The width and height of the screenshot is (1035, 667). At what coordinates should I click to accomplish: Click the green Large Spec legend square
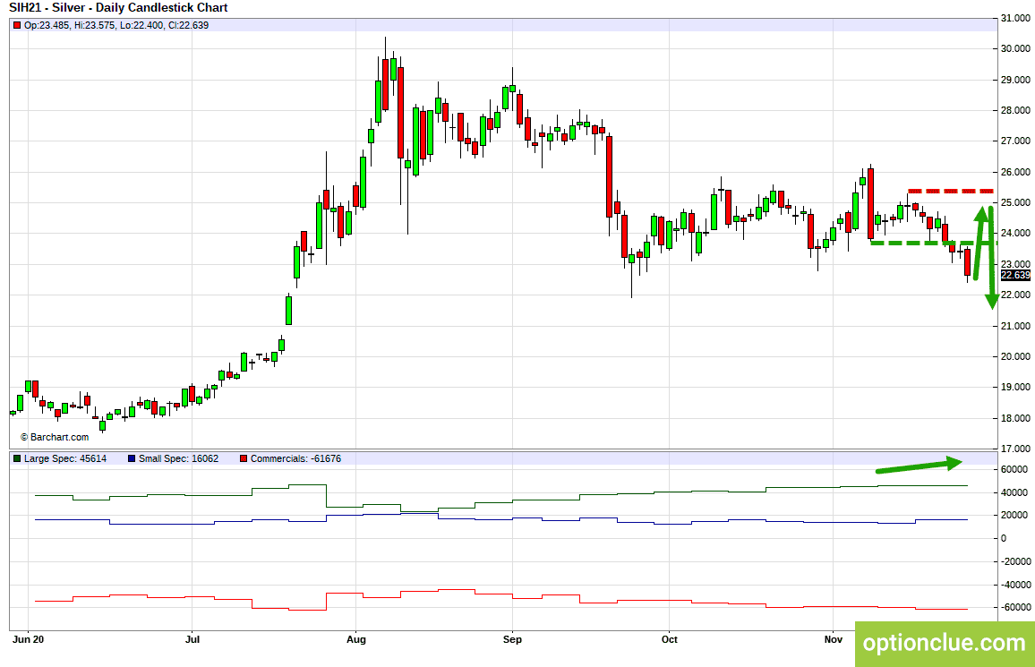(16, 458)
